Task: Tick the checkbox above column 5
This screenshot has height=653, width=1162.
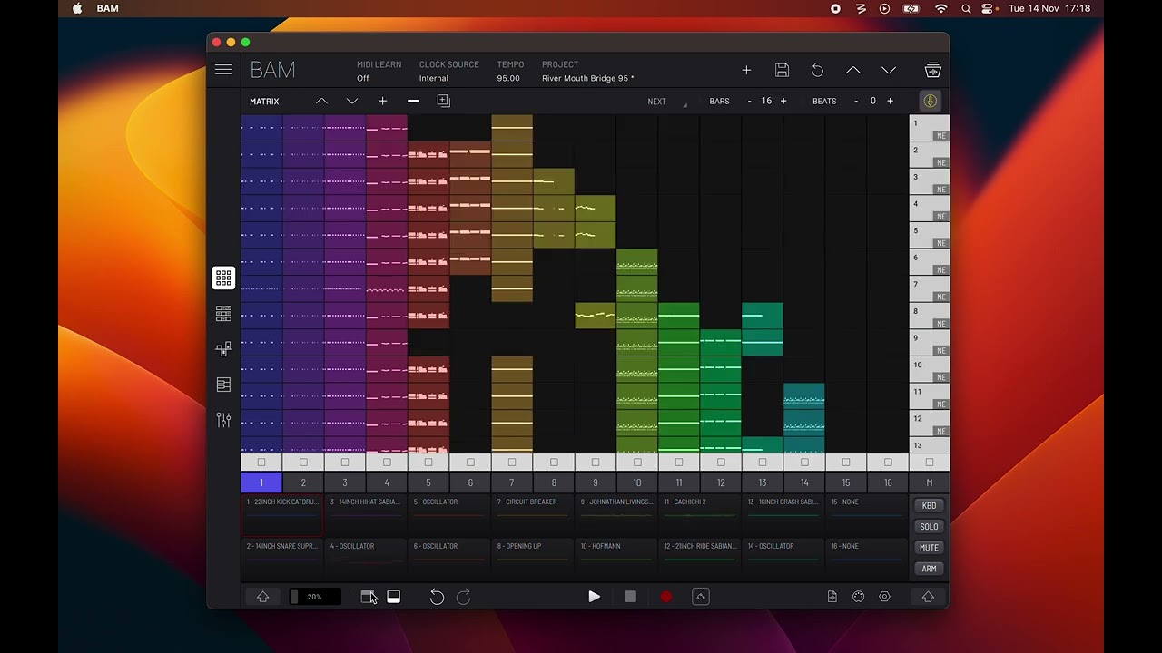Action: tap(428, 463)
